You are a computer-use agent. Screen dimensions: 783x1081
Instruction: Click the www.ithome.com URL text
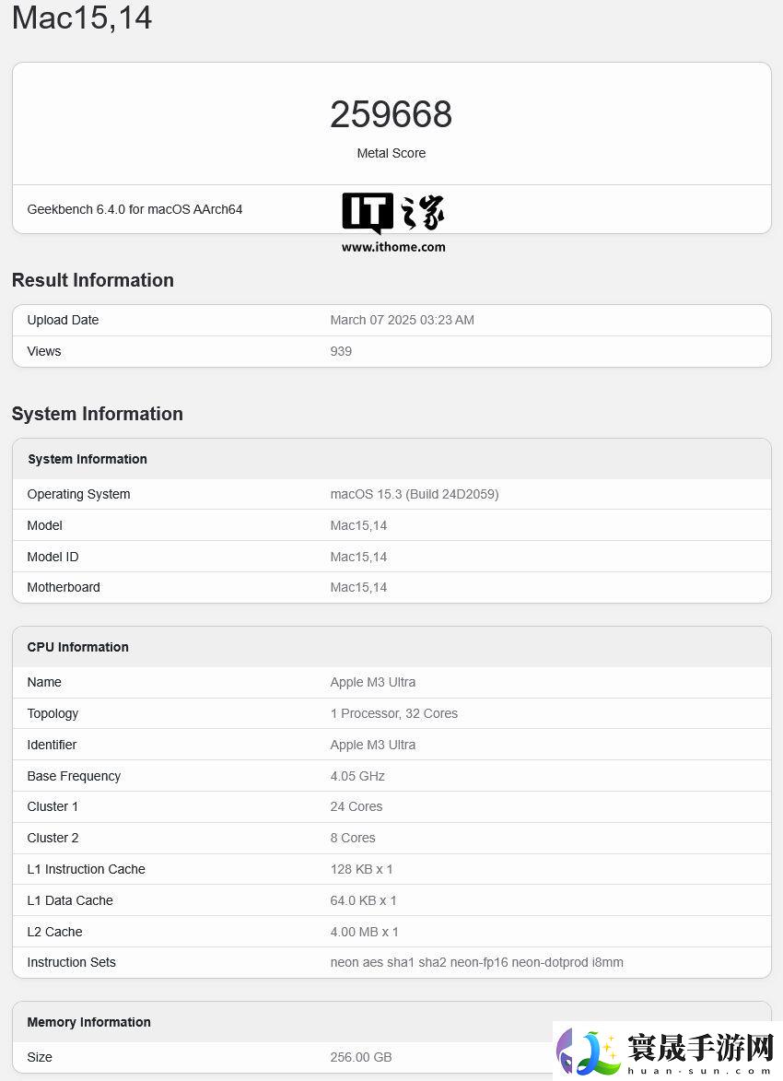pos(393,247)
